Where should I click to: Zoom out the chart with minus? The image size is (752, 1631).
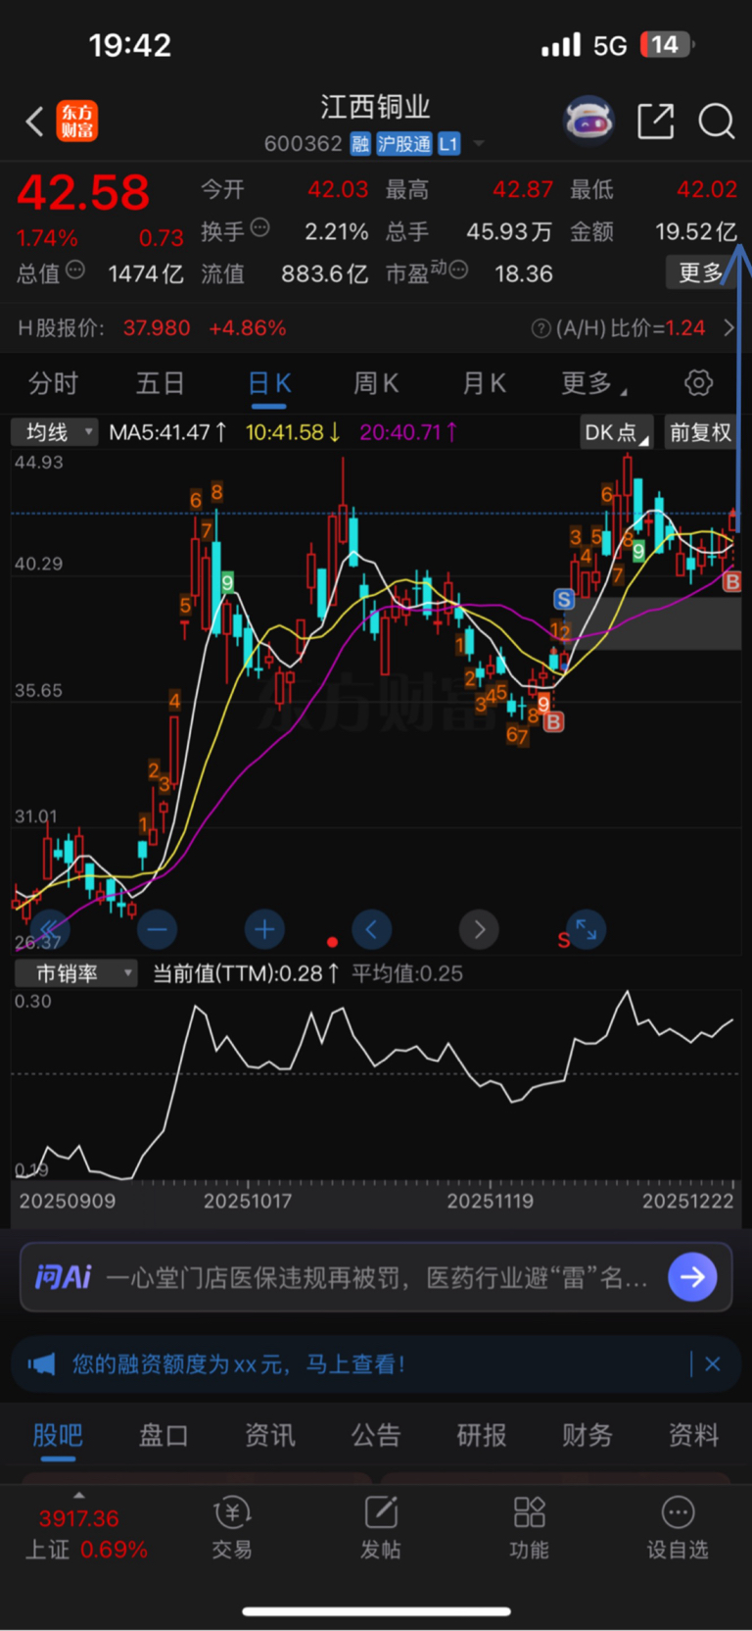[x=157, y=928]
